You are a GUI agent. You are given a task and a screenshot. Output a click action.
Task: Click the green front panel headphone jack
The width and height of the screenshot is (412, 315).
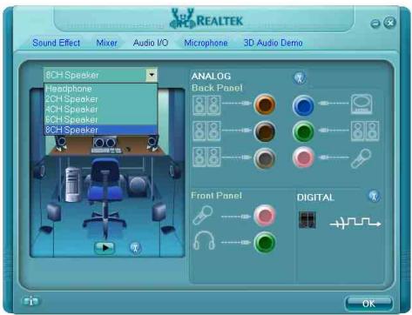[x=265, y=243]
